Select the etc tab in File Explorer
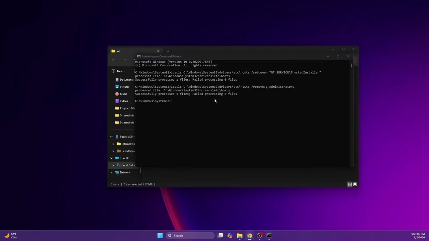This screenshot has height=241, width=429. coord(136,51)
